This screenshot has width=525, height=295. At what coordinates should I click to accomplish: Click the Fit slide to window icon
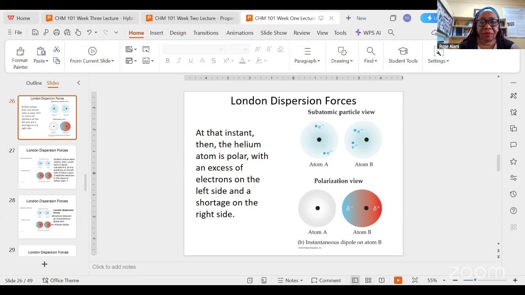tap(415, 280)
